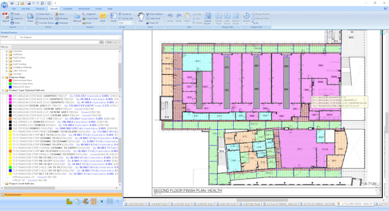Expand the Wall Base folder

coord(7,54)
